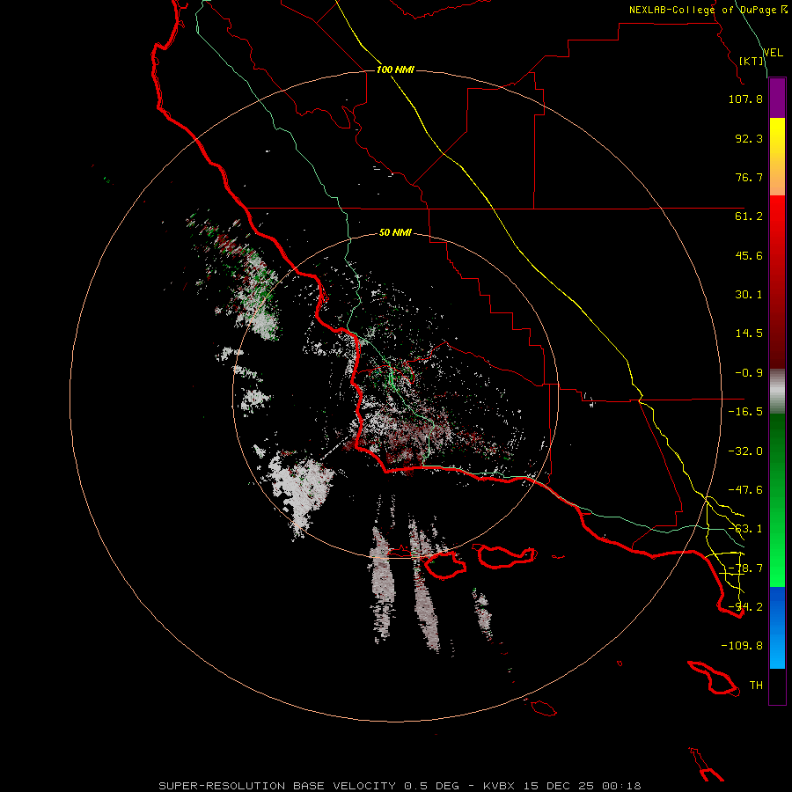792x792 pixels.
Task: Click the -109.8 value on the velocity scale
Action: 742,646
